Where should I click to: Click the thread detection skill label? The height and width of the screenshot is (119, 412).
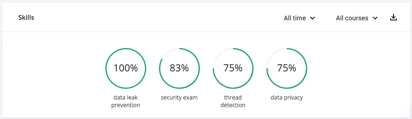coord(233,101)
